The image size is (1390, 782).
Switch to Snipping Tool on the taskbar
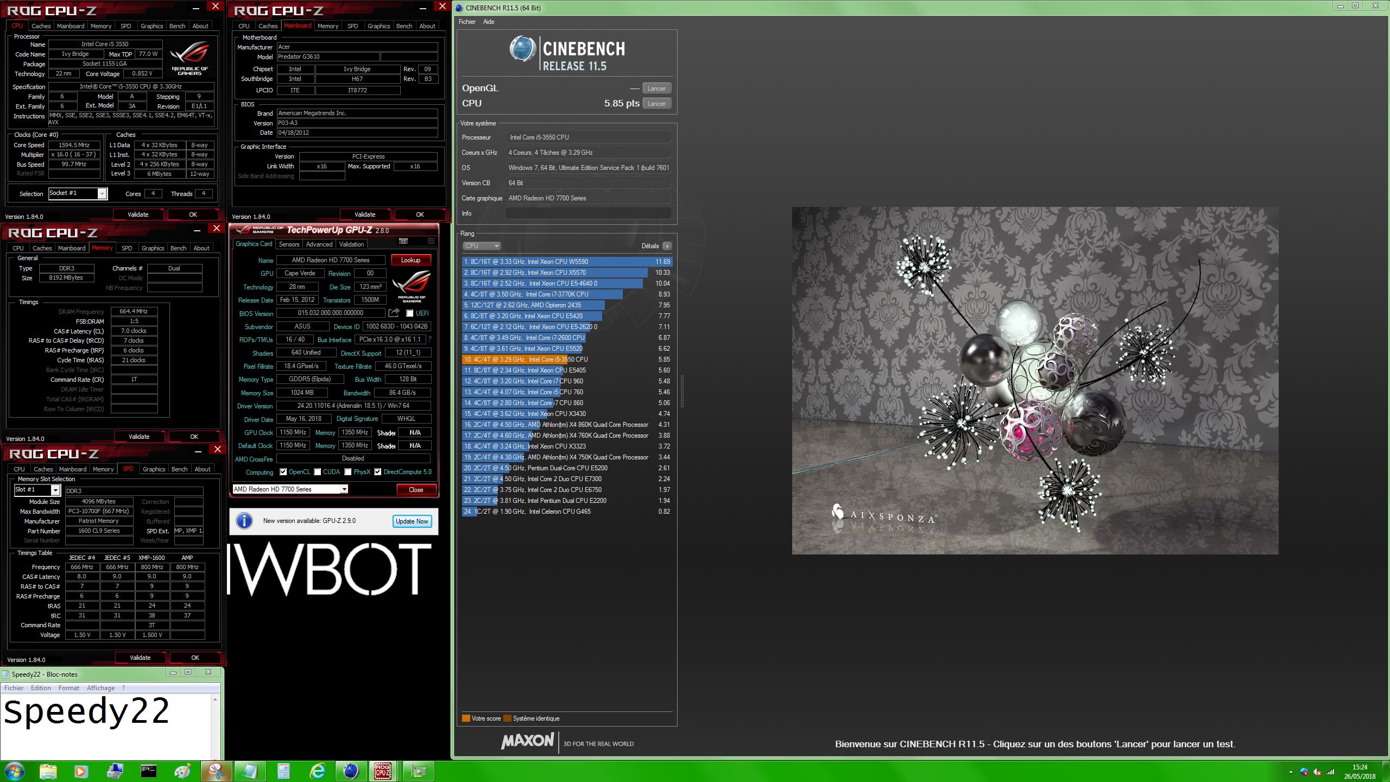pos(216,771)
